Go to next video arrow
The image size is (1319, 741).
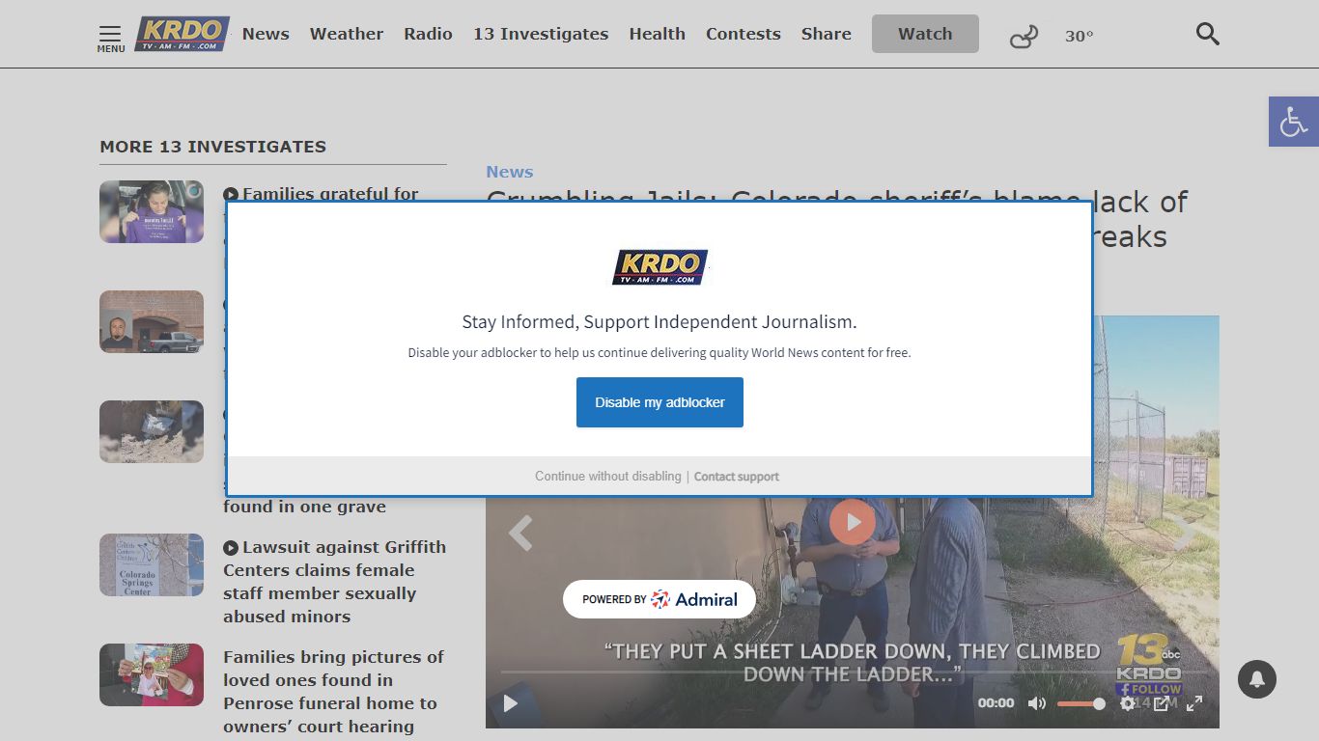click(1185, 533)
